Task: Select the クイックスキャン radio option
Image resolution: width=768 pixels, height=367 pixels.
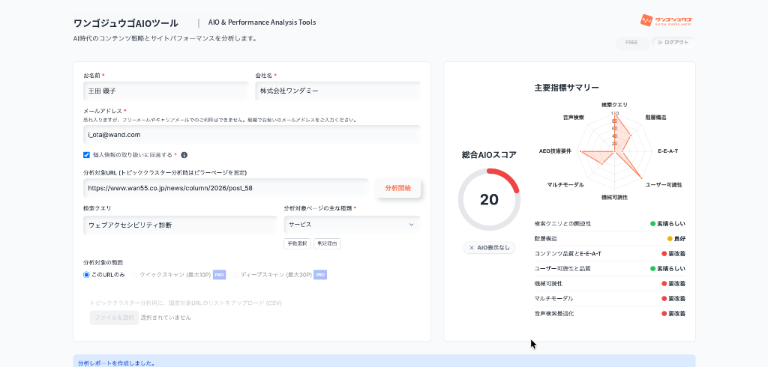Action: 135,275
